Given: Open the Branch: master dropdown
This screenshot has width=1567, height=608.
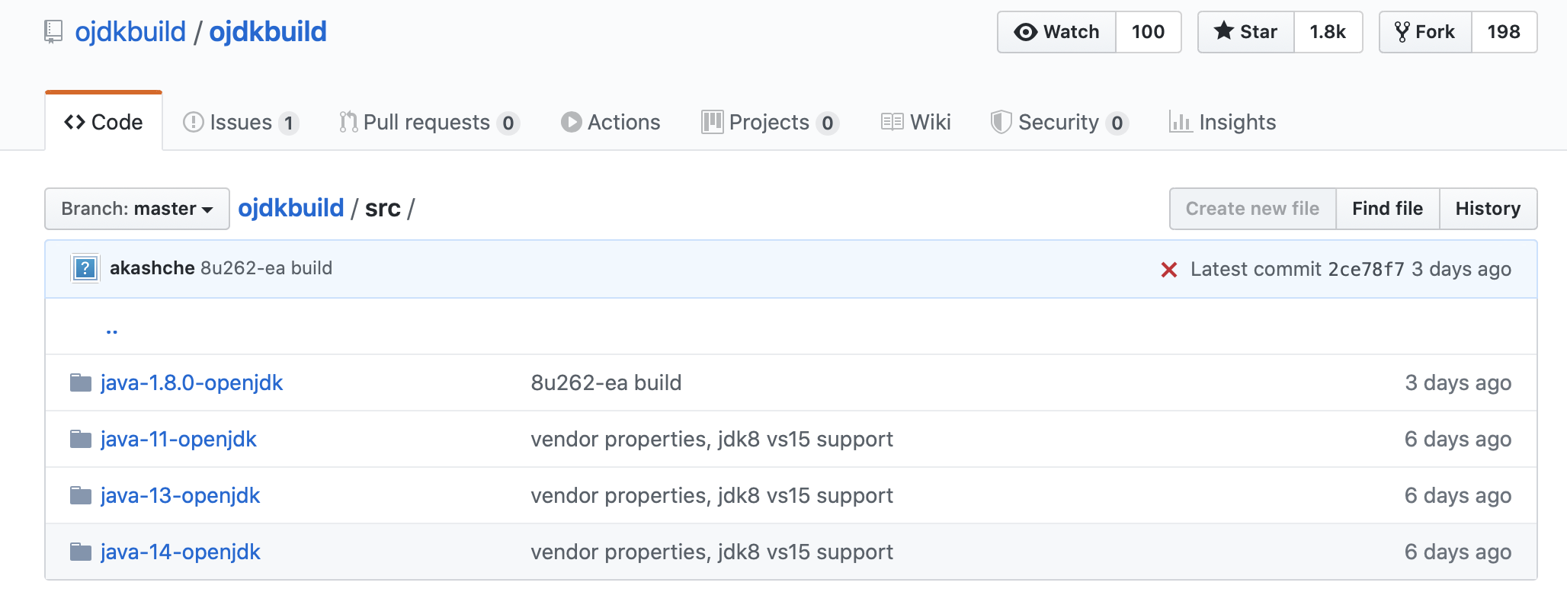Looking at the screenshot, I should tap(137, 209).
